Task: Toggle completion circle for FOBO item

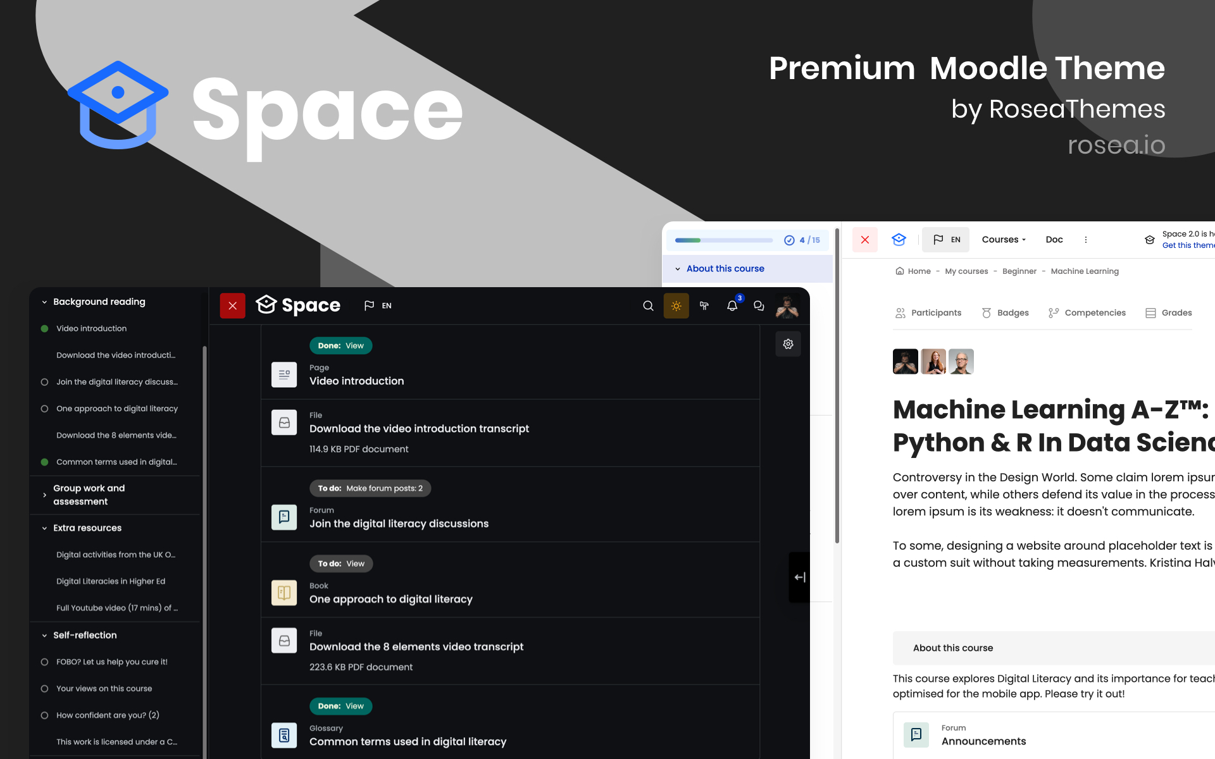Action: point(44,662)
